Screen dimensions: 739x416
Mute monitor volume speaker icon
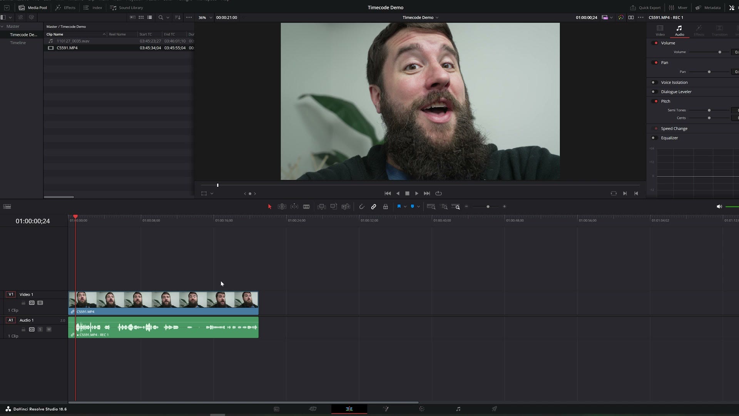[719, 207]
